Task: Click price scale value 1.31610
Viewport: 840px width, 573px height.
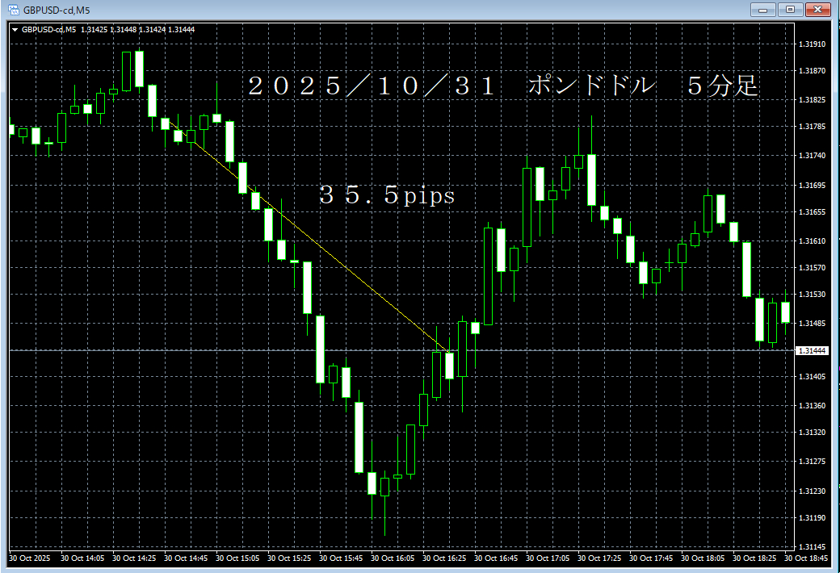Action: tap(813, 241)
